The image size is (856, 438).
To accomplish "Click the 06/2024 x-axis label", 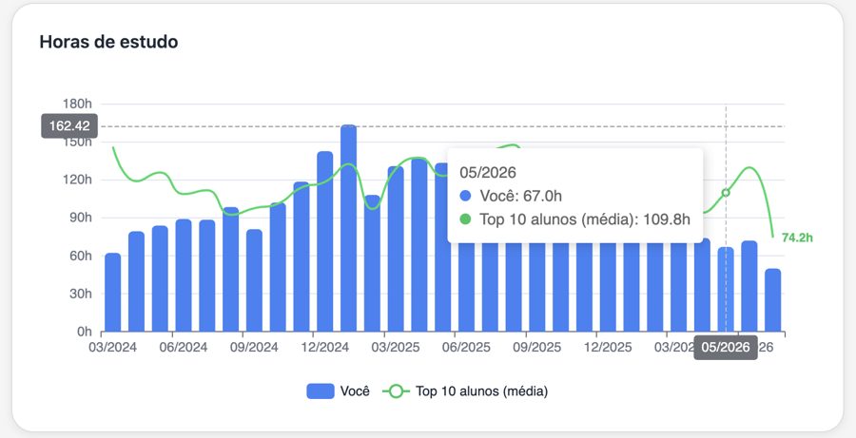I will [184, 348].
